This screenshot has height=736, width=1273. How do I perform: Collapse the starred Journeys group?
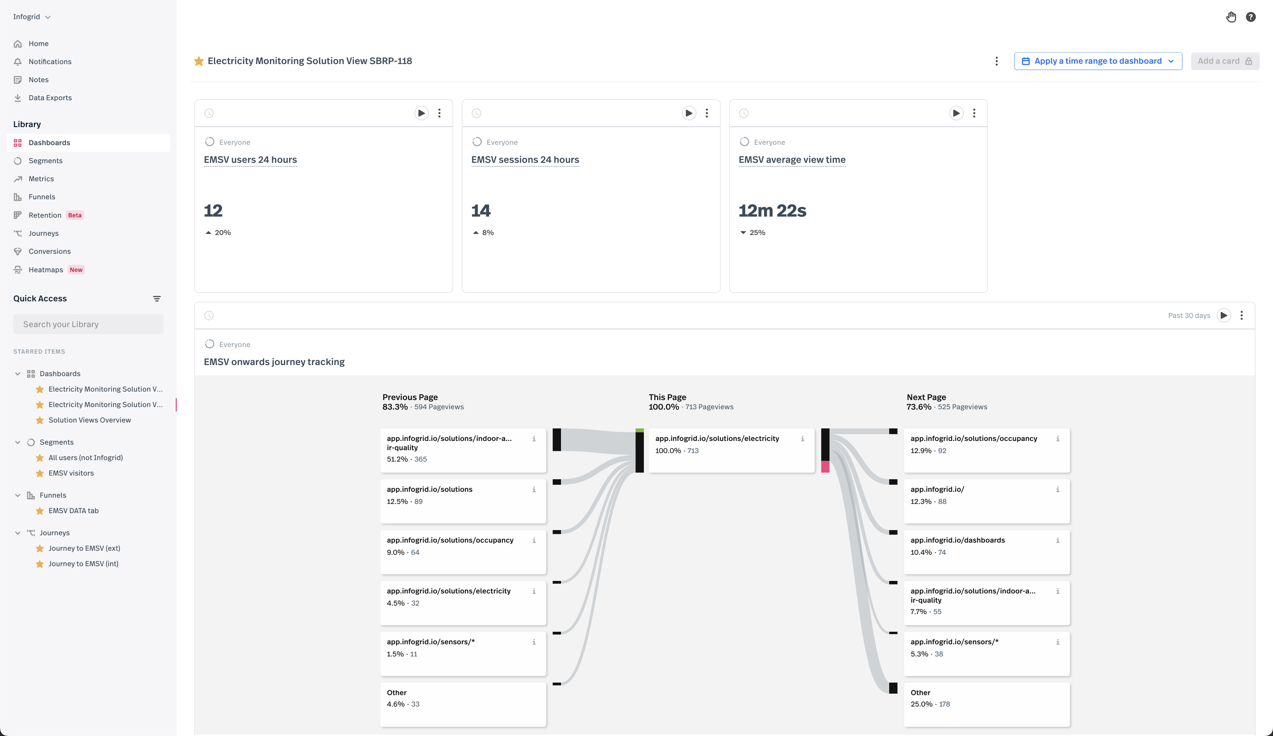click(x=18, y=533)
